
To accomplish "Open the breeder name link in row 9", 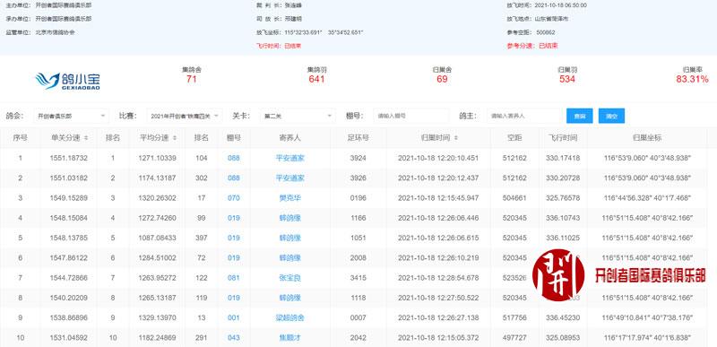I will (x=289, y=317).
